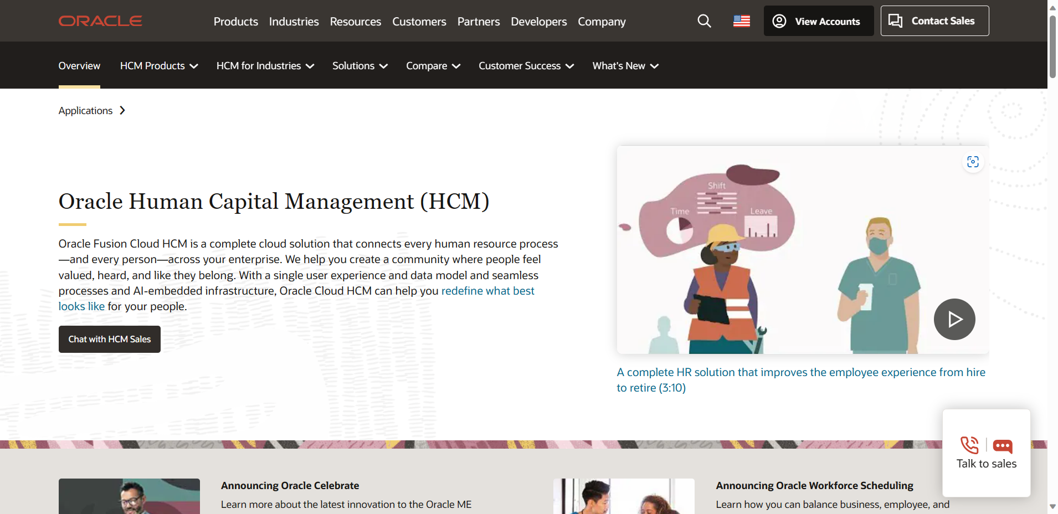Click Chat with HCM Sales button
Viewport: 1058px width, 514px height.
tap(110, 339)
